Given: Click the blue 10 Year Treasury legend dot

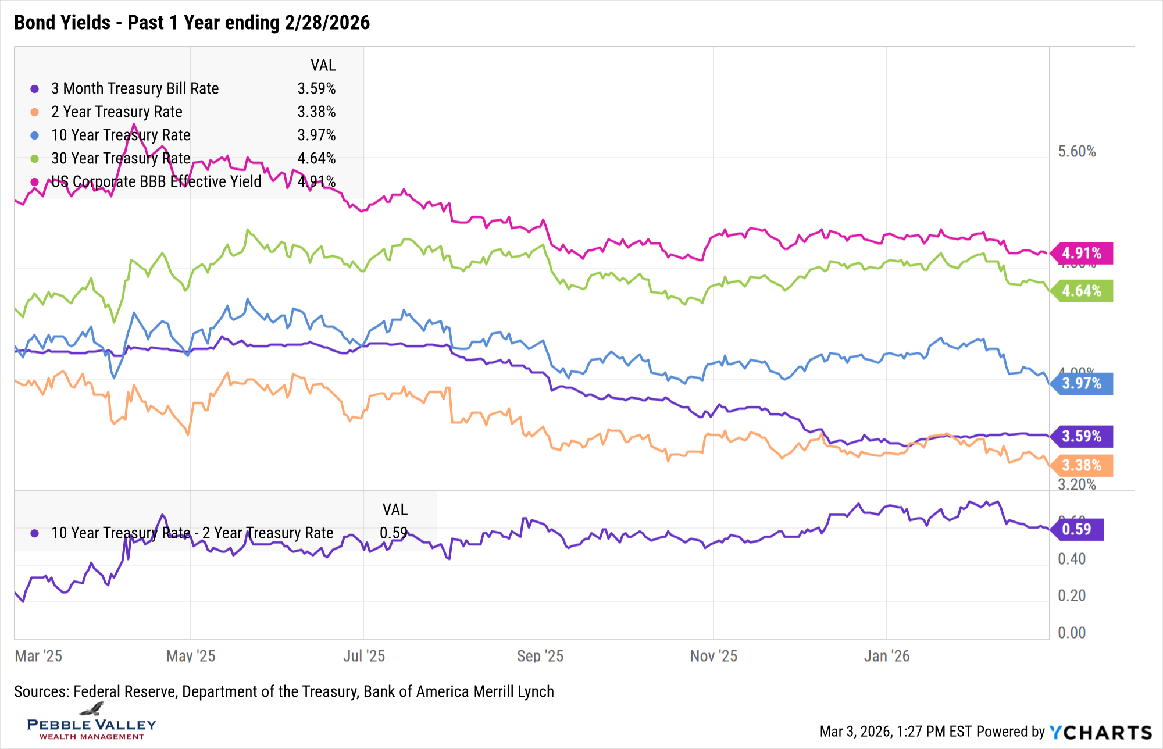Looking at the screenshot, I should (x=35, y=135).
